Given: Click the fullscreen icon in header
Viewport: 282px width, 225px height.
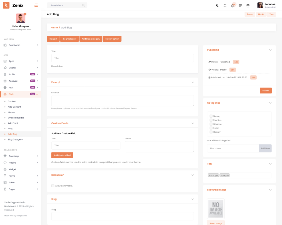Looking at the screenshot, I should click(225, 5).
